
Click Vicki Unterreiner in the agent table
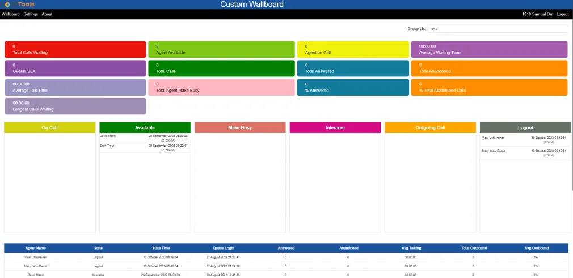[x=36, y=257]
